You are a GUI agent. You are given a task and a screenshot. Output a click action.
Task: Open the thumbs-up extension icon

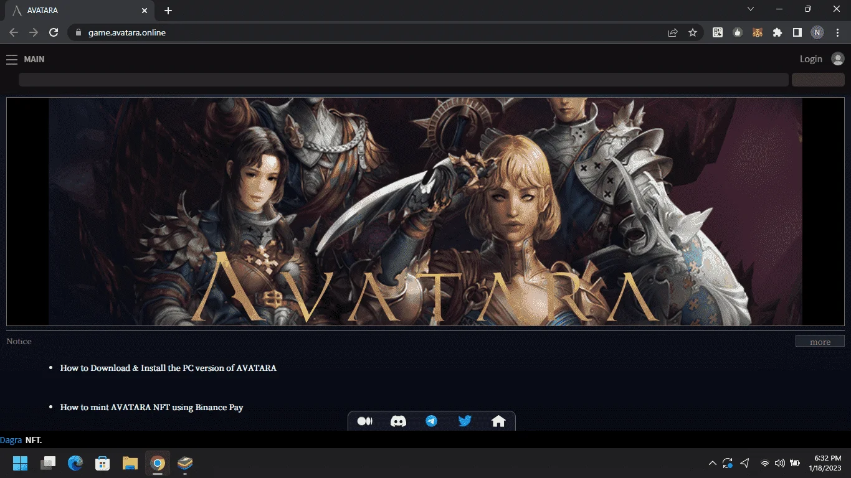pyautogui.click(x=738, y=32)
